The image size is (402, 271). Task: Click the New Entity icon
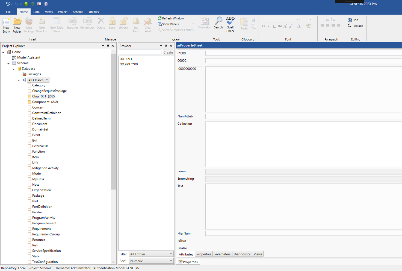[x=6, y=22]
